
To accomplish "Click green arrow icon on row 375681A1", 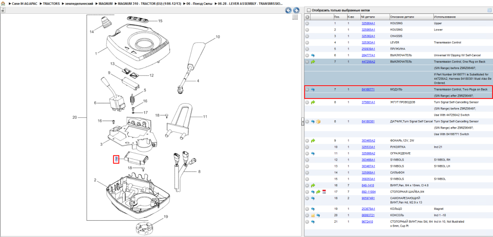I will point(313,102).
